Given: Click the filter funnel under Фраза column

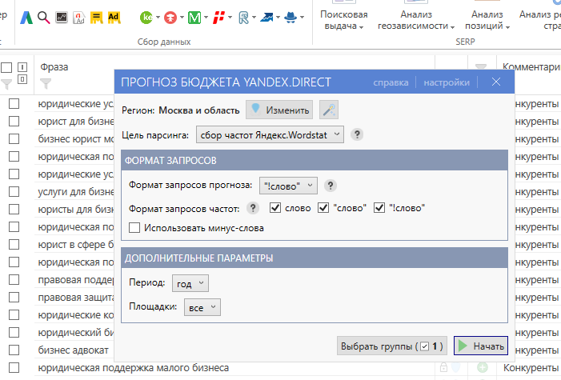Looking at the screenshot, I should pos(46,84).
